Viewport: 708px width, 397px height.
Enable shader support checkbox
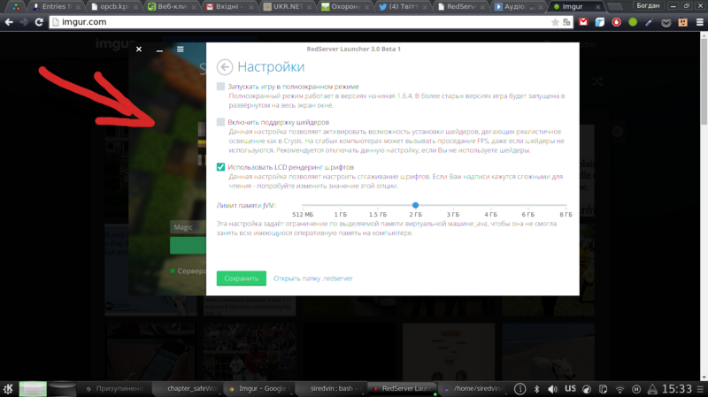[x=220, y=122]
